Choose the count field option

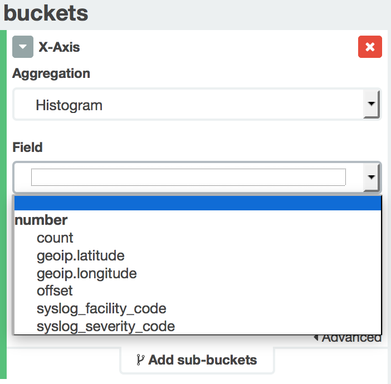(55, 238)
